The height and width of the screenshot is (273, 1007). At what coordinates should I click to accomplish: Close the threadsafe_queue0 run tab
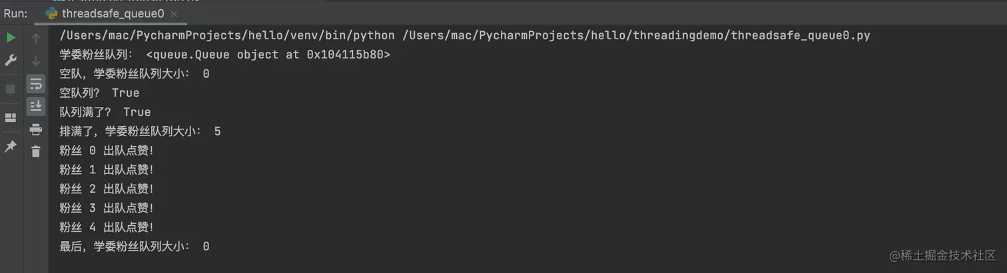[x=172, y=13]
